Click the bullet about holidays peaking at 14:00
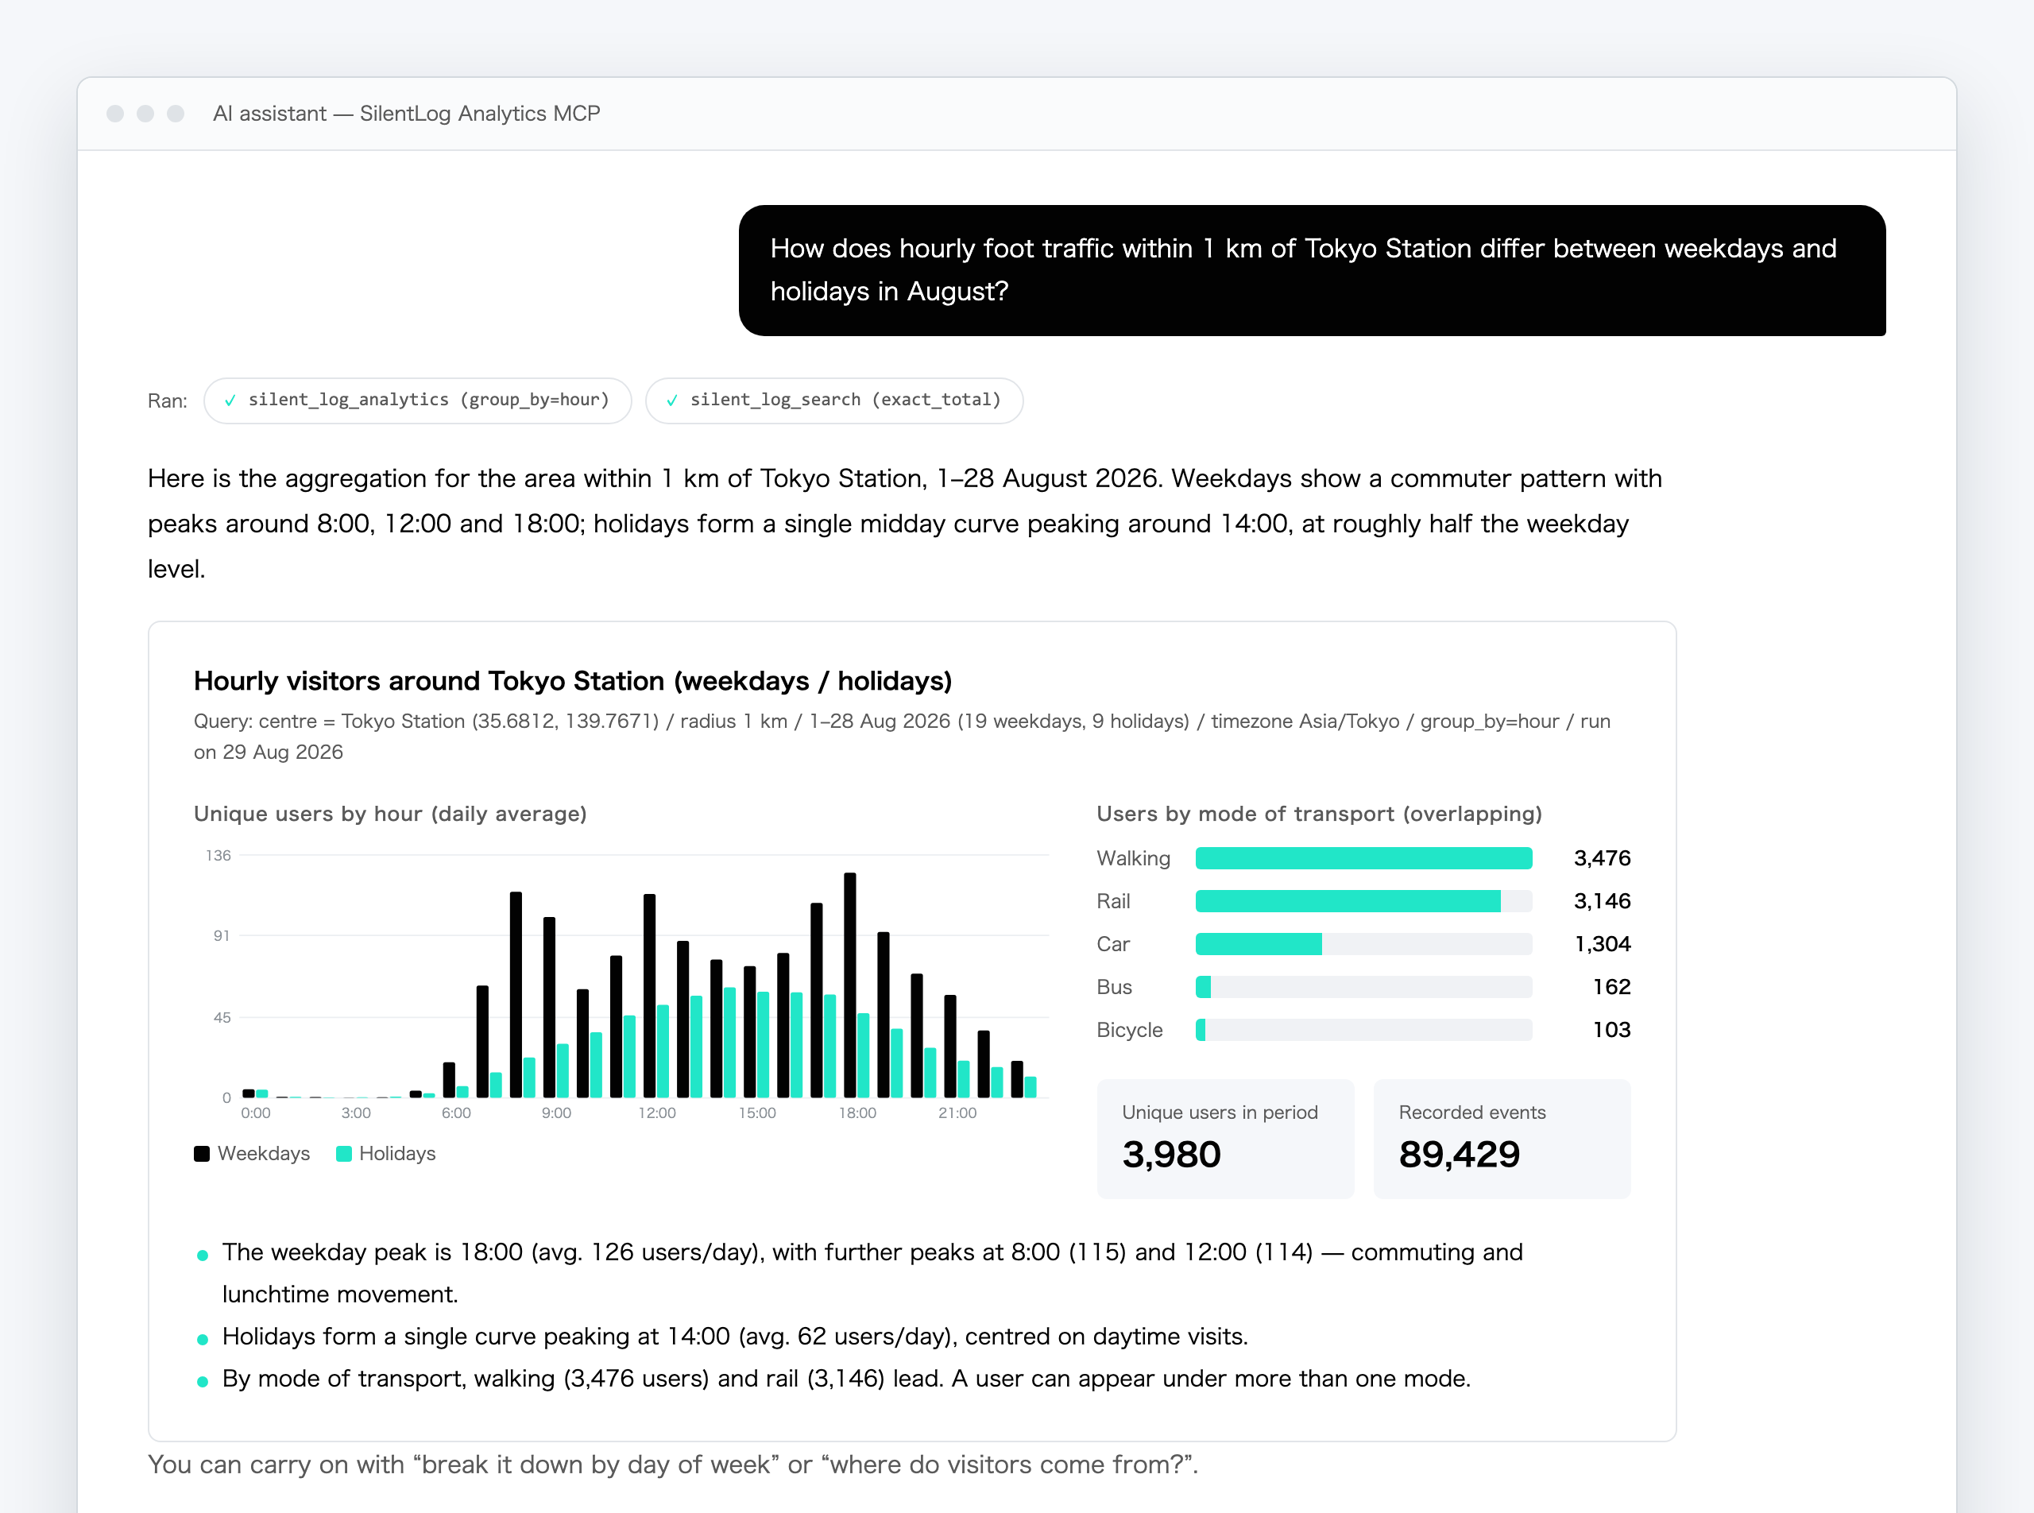This screenshot has width=2034, height=1513. 734,1337
